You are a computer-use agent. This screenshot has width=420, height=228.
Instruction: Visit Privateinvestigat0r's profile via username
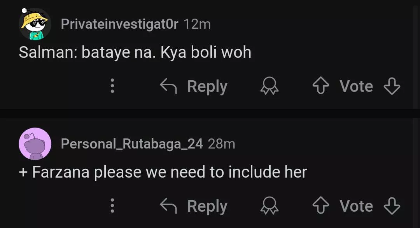click(119, 24)
